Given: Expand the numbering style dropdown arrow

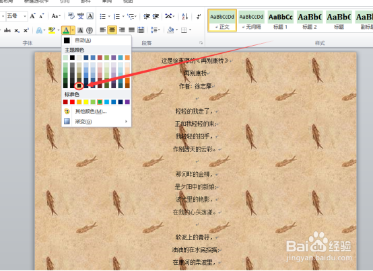Looking at the screenshot, I should pos(123,16).
